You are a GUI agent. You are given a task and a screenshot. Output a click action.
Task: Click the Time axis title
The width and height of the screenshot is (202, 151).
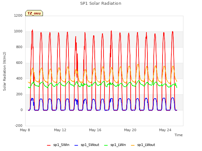tap(178, 135)
